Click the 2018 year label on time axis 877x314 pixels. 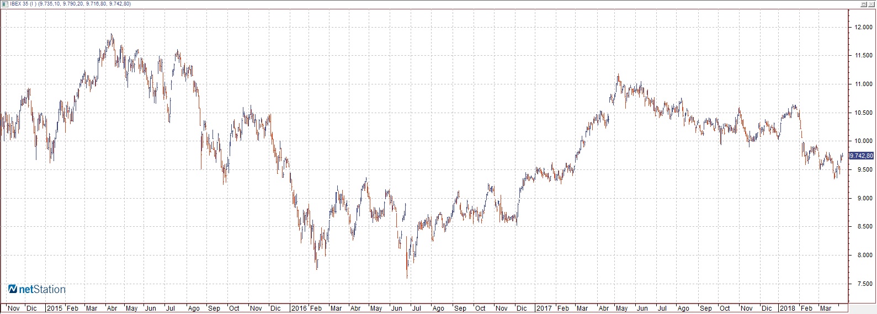coord(788,308)
